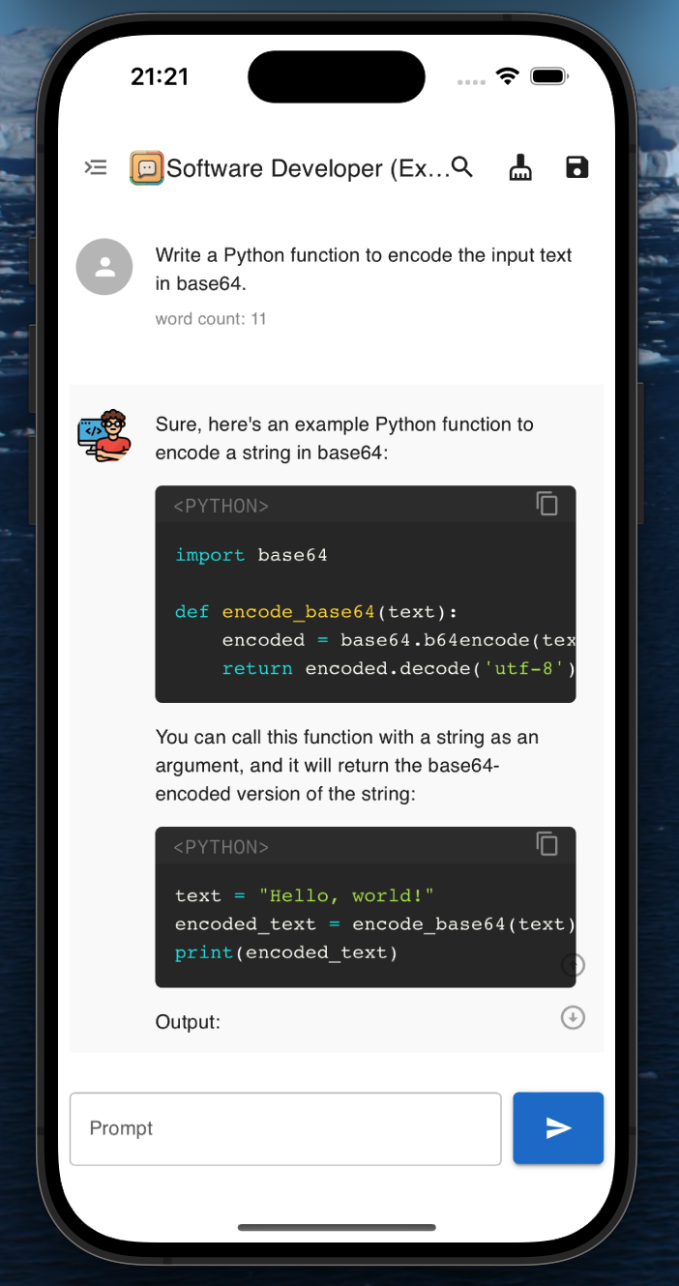Send the prompt with the blue button
This screenshot has width=679, height=1286.
click(x=558, y=1128)
